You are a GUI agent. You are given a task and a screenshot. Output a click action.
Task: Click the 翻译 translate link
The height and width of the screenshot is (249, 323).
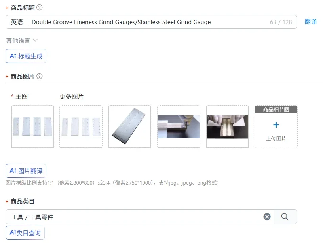click(x=311, y=22)
